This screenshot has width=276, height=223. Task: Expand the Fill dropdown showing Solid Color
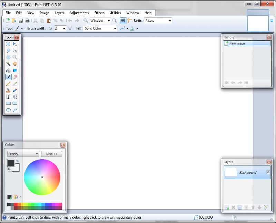click(x=100, y=29)
